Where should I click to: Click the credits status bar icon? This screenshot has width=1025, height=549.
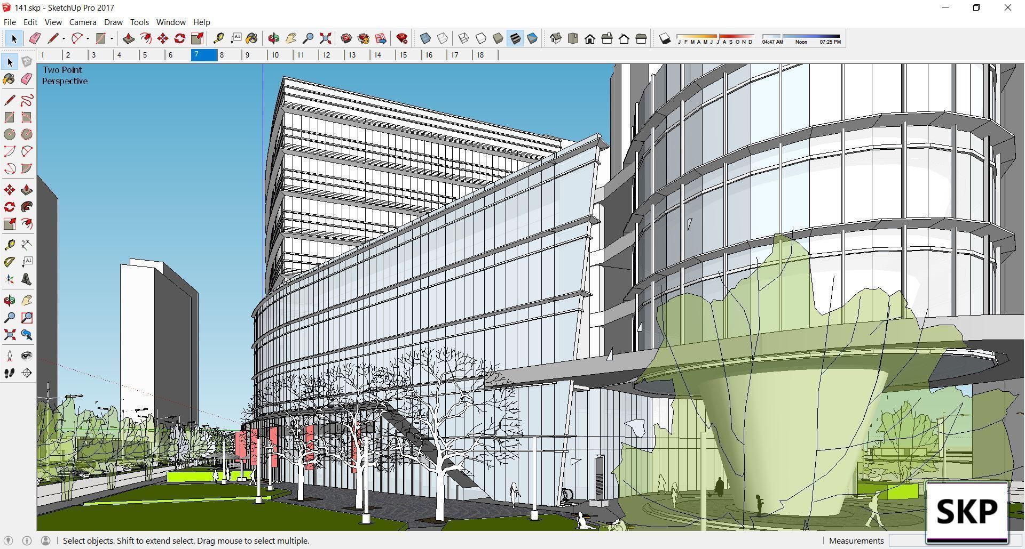(27, 540)
